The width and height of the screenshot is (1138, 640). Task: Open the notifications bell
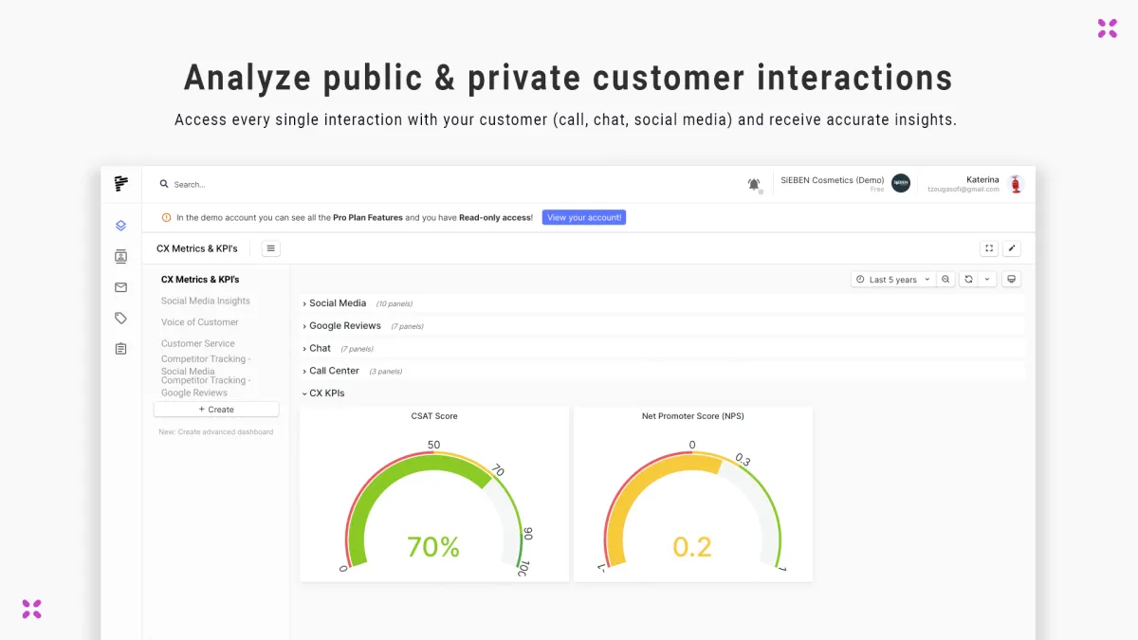tap(754, 184)
